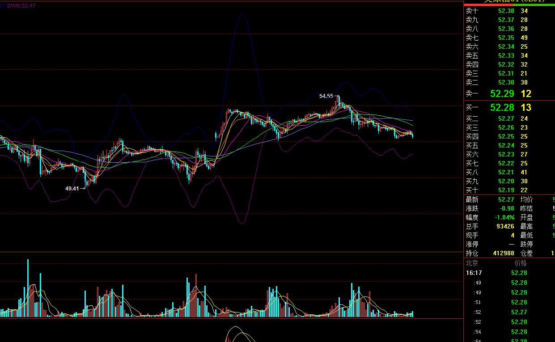Screen dimensions: 555x342
Task: Click the 买二 price 52.27
Action: coord(506,118)
